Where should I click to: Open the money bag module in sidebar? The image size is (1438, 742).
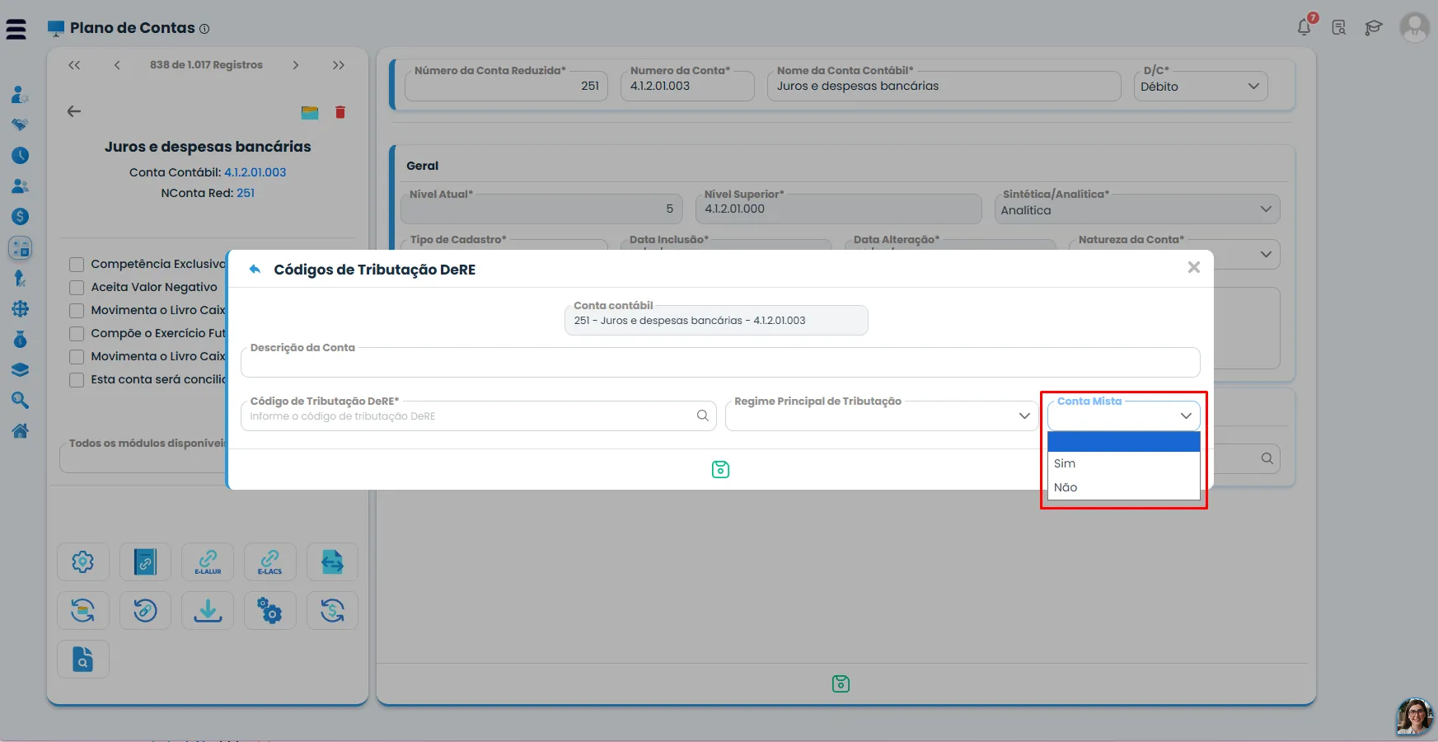20,339
